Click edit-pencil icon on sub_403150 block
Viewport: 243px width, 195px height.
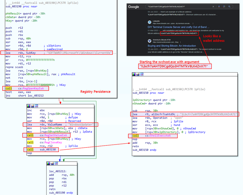tap(138, 74)
